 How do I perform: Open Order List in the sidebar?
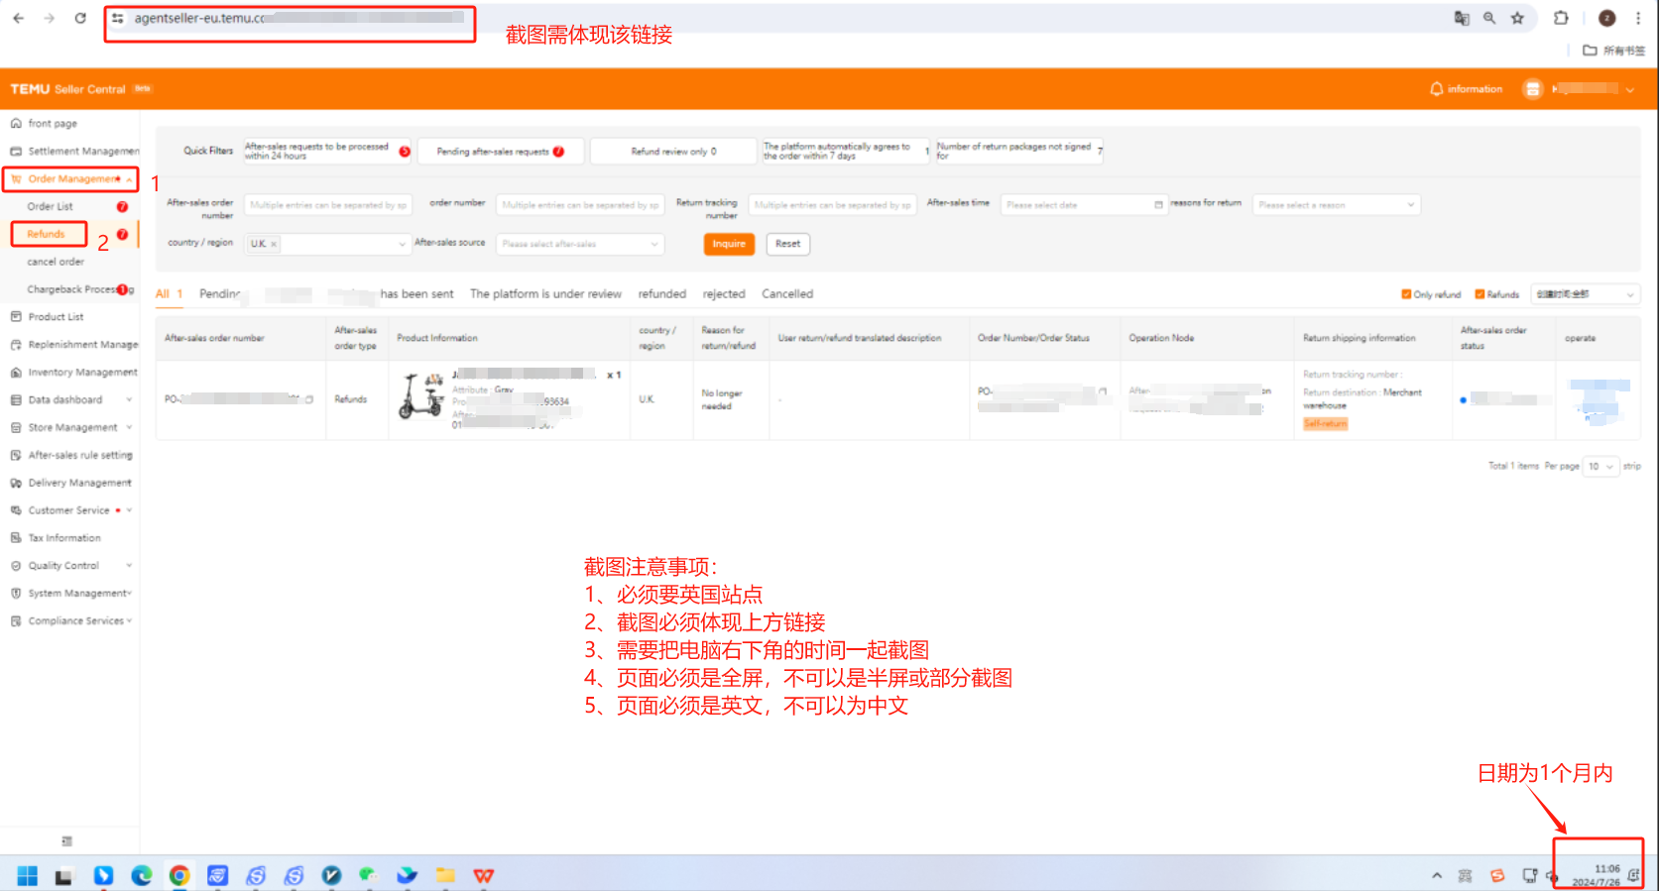point(51,207)
